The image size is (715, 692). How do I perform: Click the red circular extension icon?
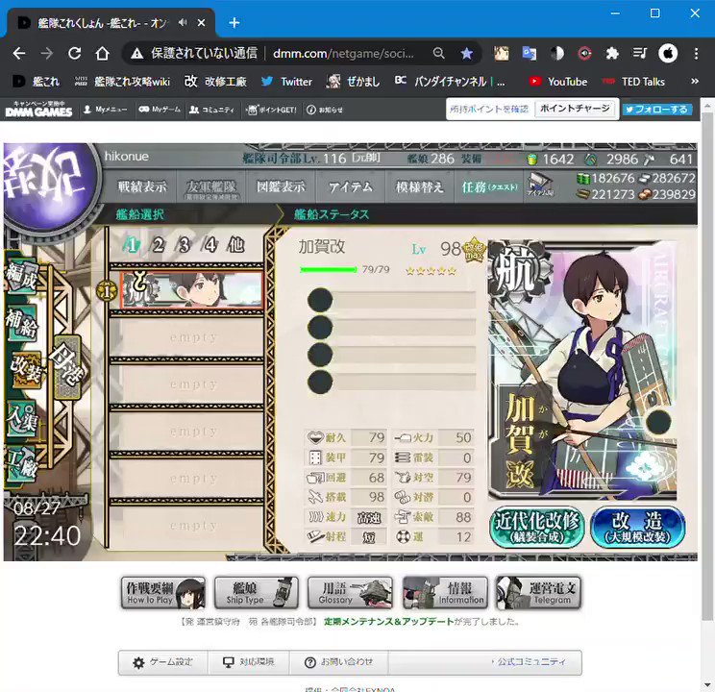[x=584, y=54]
